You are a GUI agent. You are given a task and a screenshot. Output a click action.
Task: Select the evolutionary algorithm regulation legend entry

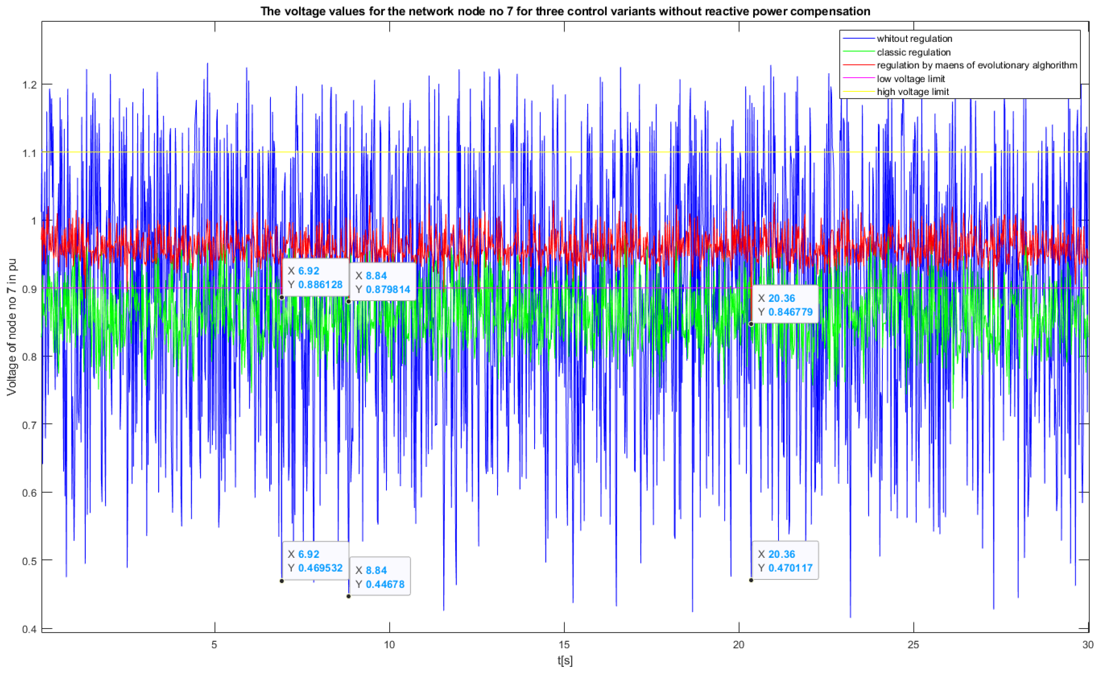[977, 65]
